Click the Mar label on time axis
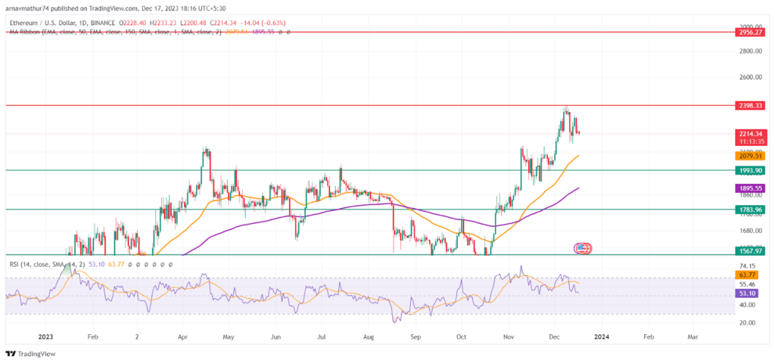Screen dimensions: 775x363 (693, 337)
